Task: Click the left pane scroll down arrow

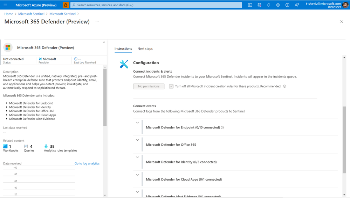Action: 105,195
